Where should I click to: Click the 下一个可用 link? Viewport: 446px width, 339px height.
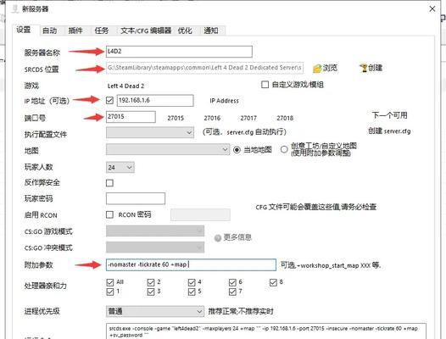point(389,115)
